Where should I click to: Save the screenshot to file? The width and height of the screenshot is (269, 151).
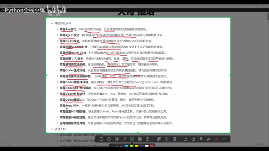point(193,139)
